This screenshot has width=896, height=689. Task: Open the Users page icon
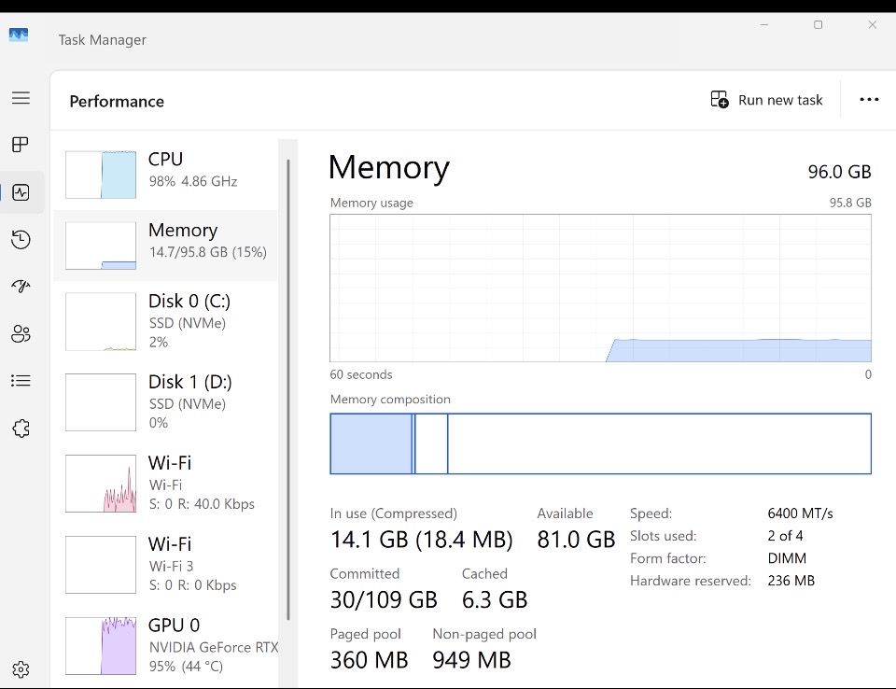click(21, 333)
